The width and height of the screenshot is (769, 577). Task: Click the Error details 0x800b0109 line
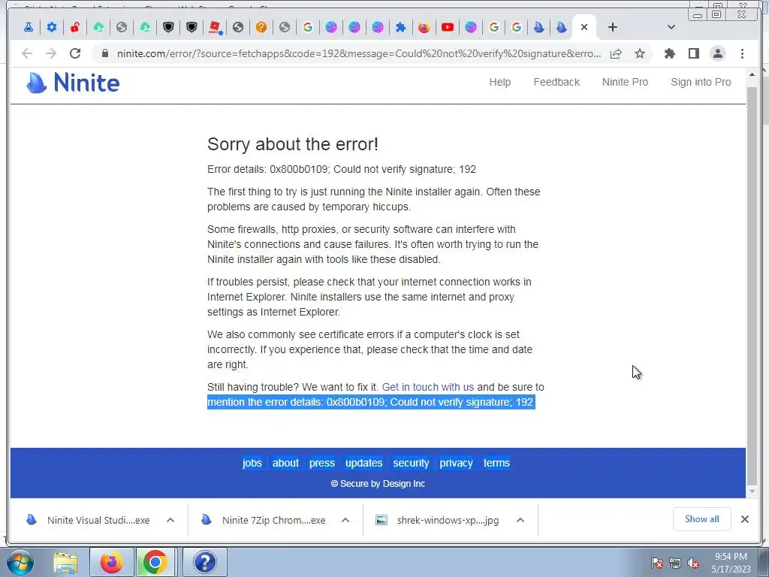tap(342, 169)
